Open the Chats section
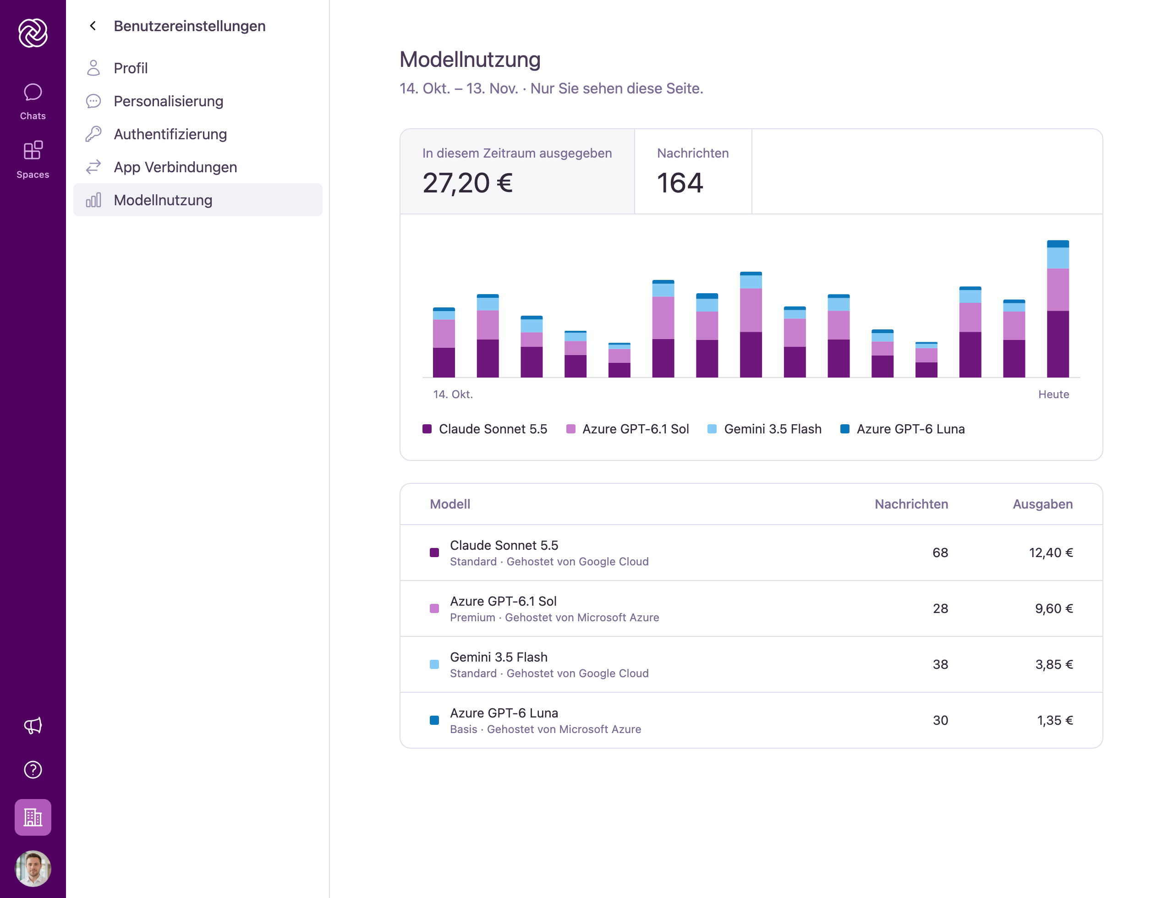The height and width of the screenshot is (898, 1173). [x=33, y=101]
